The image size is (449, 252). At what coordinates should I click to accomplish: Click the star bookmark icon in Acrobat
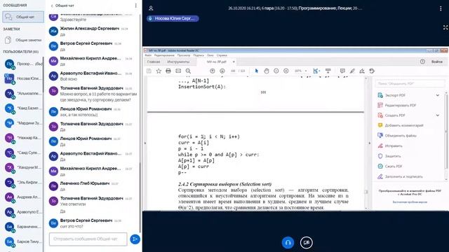point(159,71)
